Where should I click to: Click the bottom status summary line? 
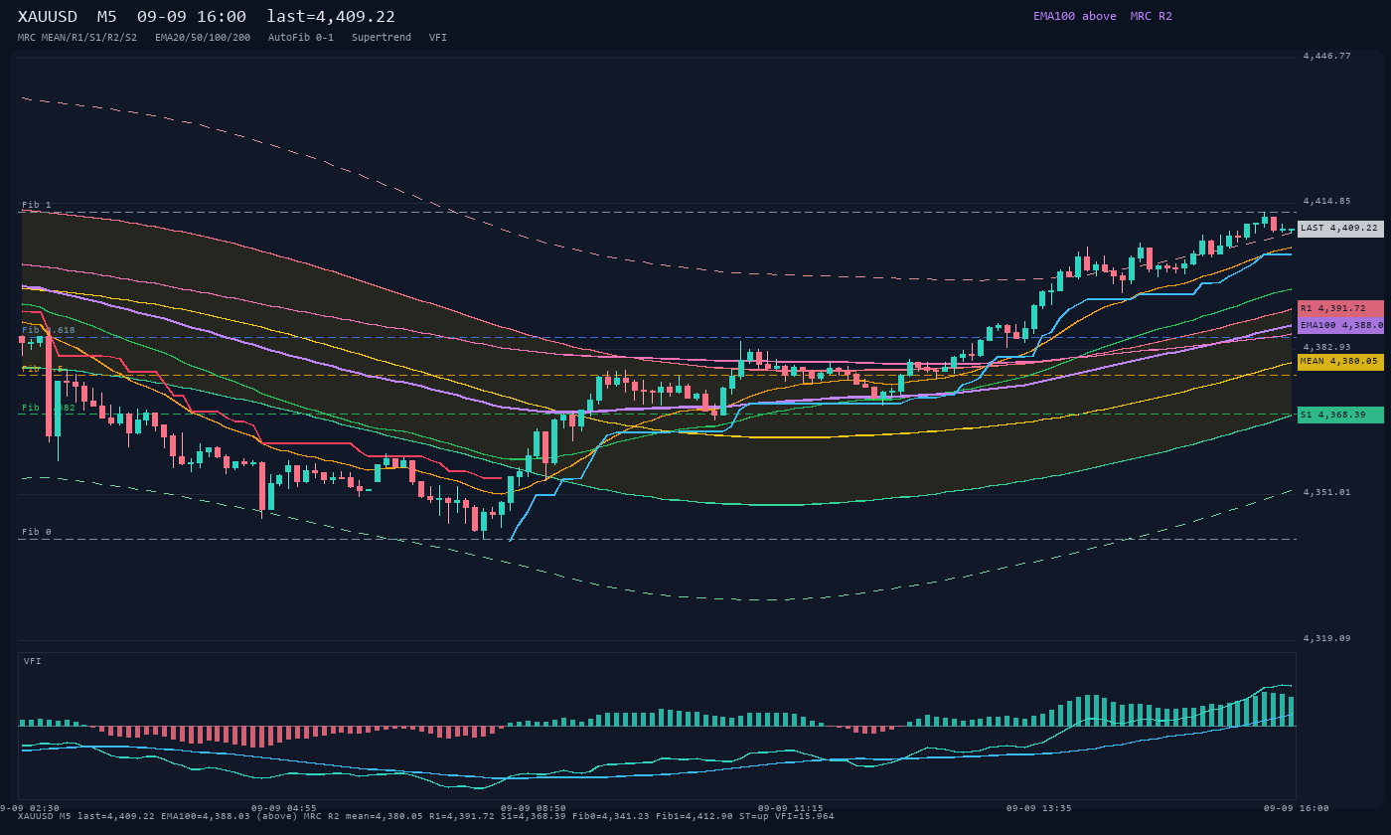[x=426, y=816]
